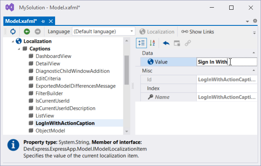This screenshot has width=261, height=166.
Task: Select DetailView in tree
Action: click(x=48, y=64)
